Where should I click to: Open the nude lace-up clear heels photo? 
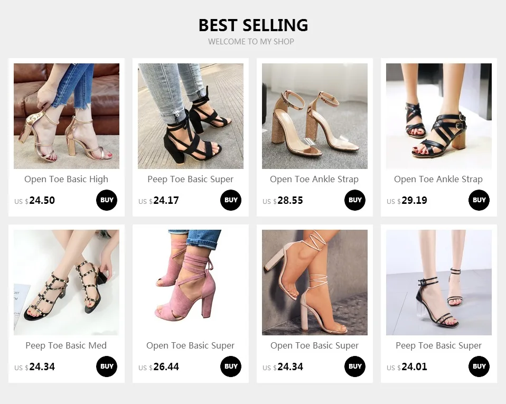pos(315,283)
